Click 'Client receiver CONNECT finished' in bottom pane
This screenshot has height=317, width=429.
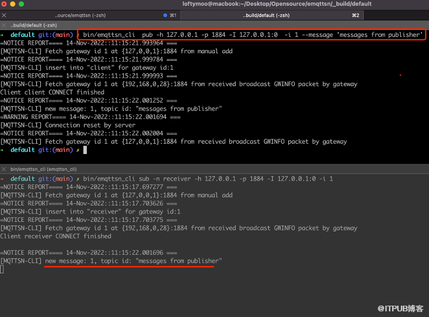[x=56, y=236]
